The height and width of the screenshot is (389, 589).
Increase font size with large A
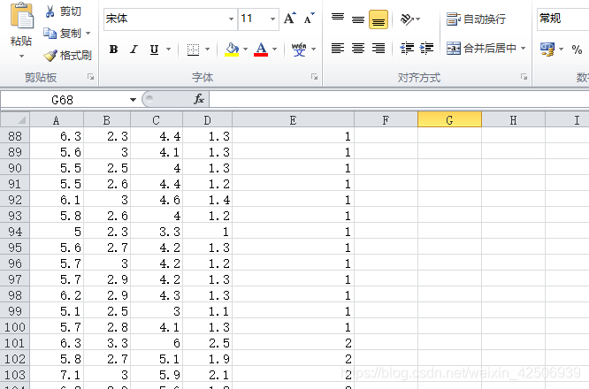(289, 18)
